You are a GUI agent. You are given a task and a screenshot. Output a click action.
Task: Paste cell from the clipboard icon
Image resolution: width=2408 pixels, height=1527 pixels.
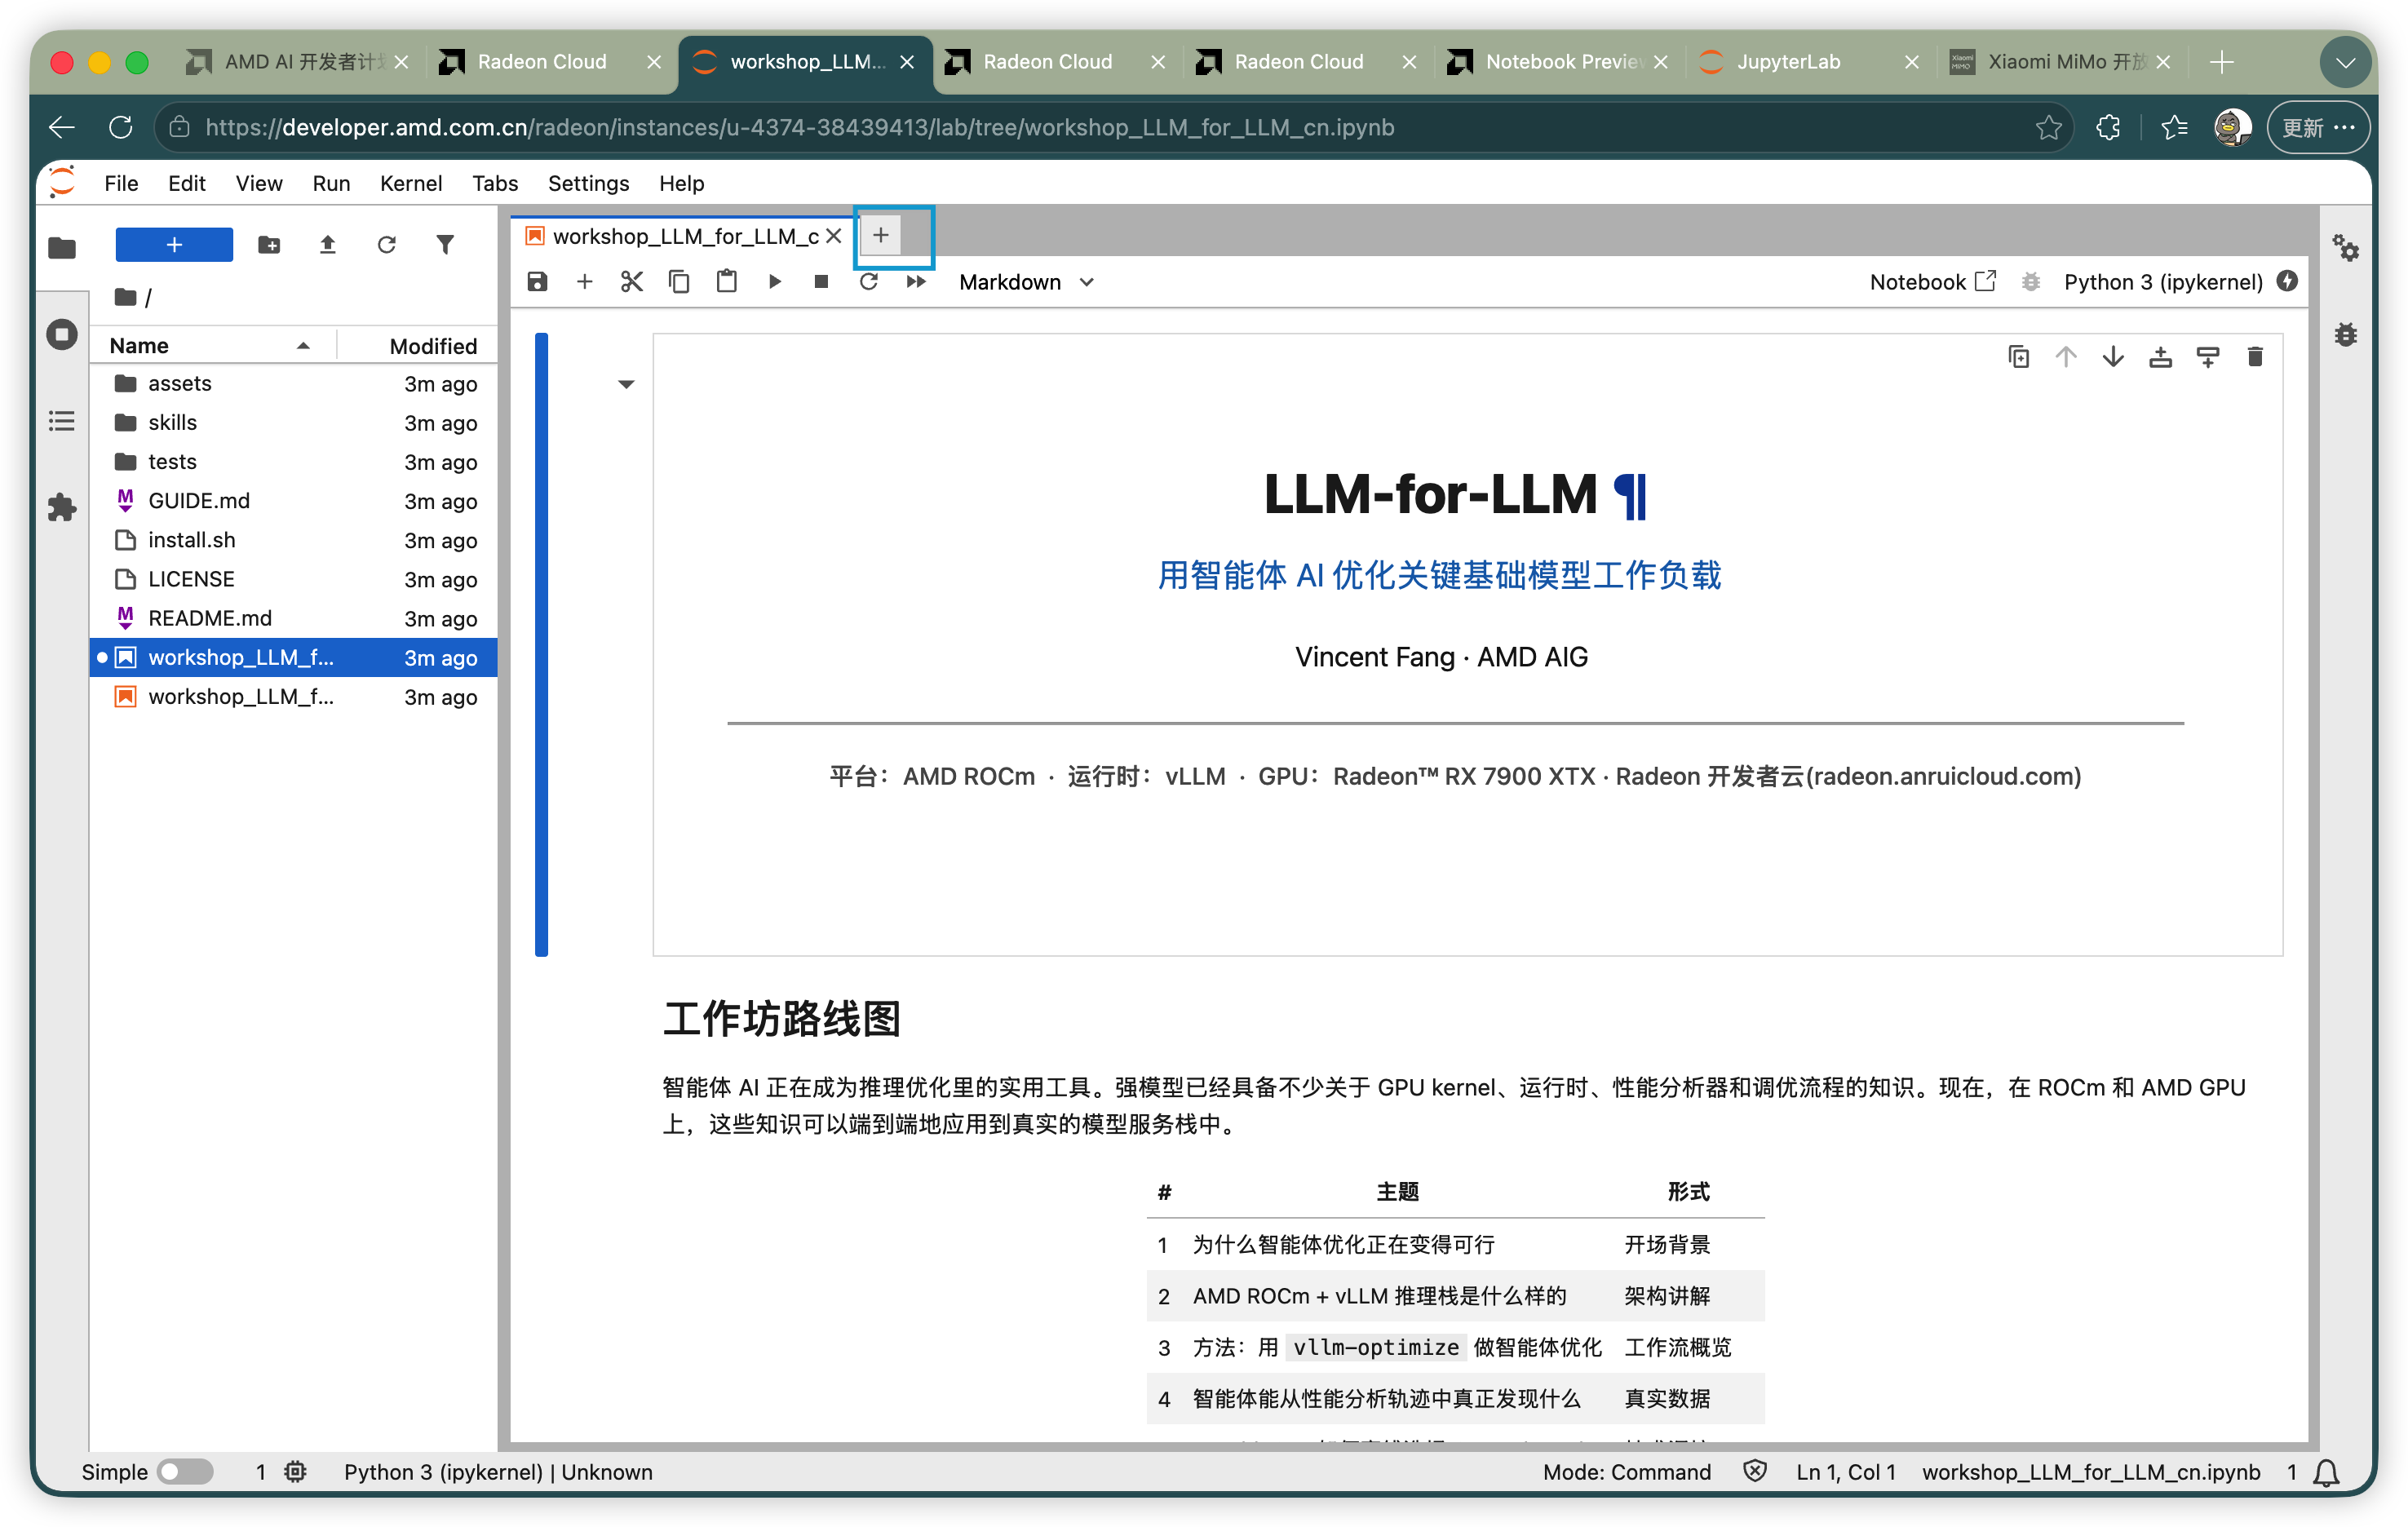(727, 282)
